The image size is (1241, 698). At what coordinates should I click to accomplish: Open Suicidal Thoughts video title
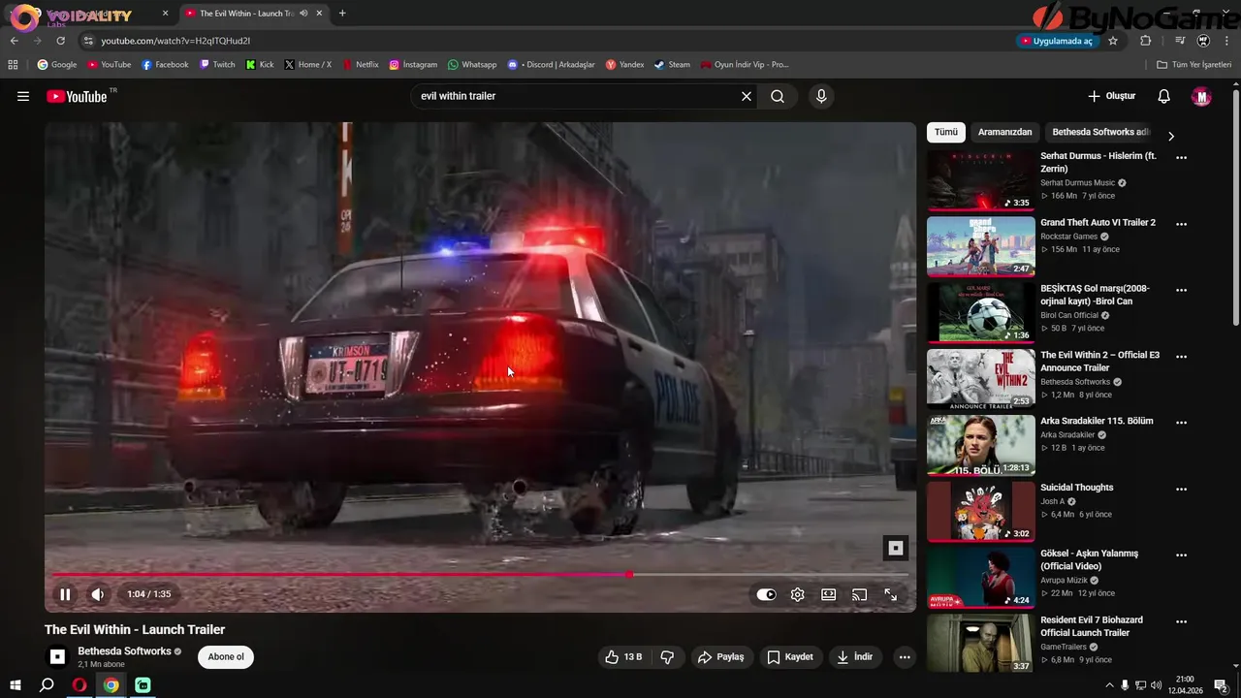1076,488
